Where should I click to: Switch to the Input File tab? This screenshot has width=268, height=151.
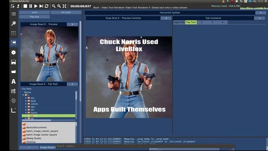coord(179,22)
